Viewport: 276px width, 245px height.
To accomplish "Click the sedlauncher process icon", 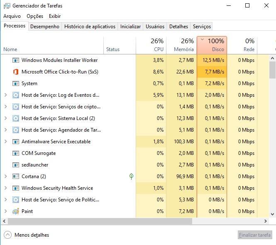I will click(16, 165).
